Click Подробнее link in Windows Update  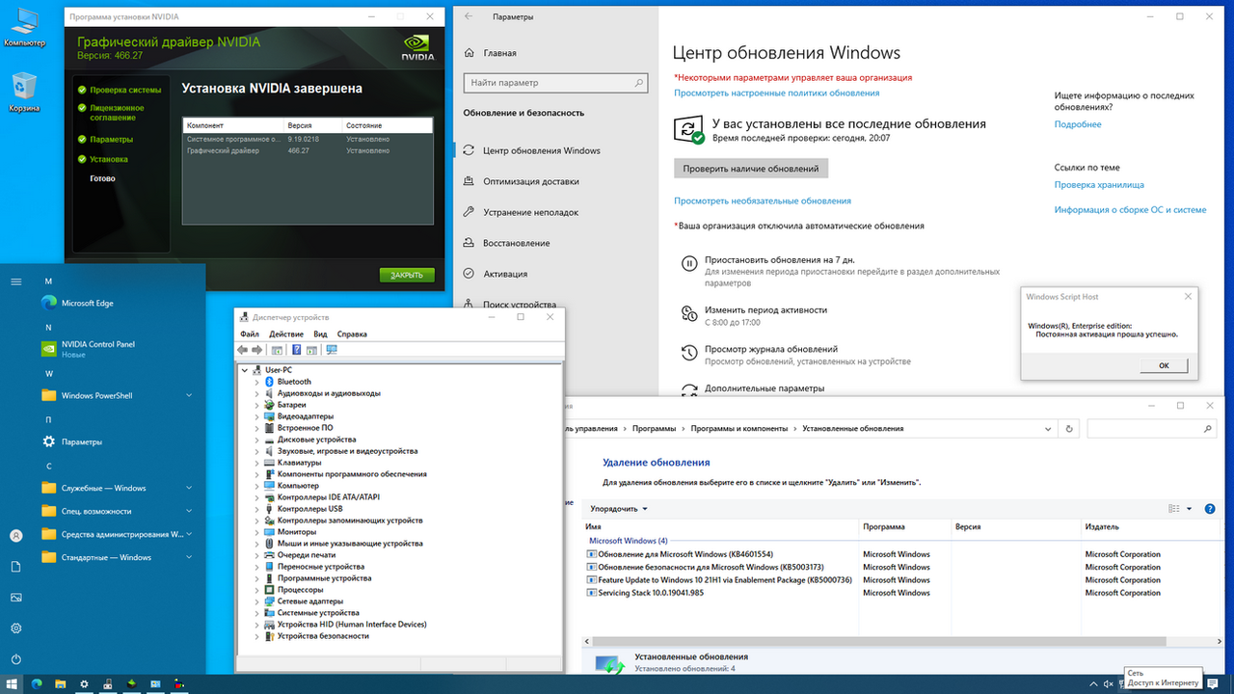tap(1078, 124)
